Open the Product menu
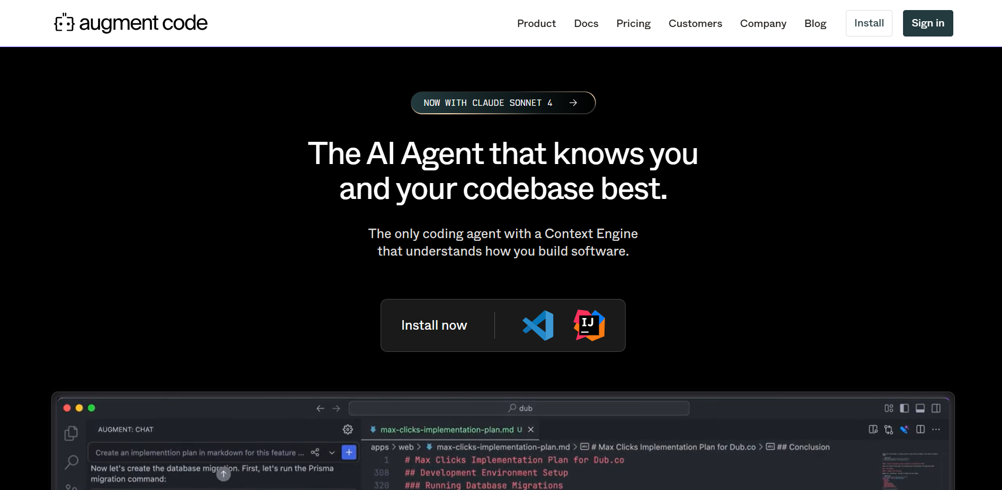 pos(536,23)
